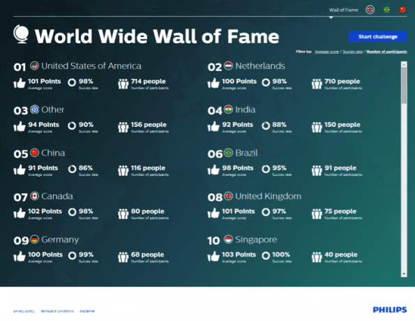415x321 pixels.
Task: Filter by Average score
Action: tap(327, 52)
